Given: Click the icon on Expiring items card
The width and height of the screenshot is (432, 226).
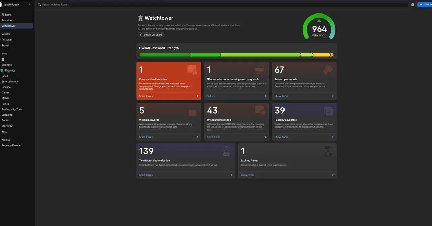Looking at the screenshot, I should pyautogui.click(x=328, y=151).
